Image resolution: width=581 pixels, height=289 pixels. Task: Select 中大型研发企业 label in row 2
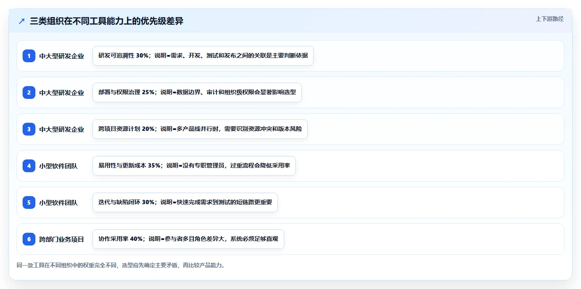[x=62, y=92]
